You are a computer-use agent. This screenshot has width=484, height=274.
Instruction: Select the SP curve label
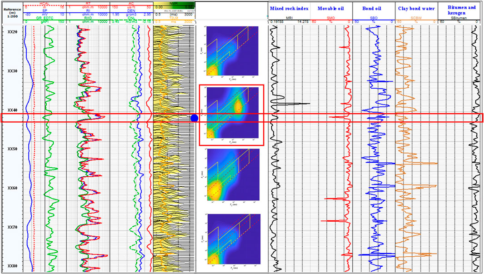(x=45, y=10)
